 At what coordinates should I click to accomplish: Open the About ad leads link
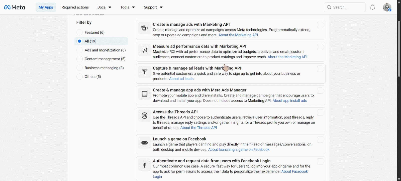click(181, 79)
